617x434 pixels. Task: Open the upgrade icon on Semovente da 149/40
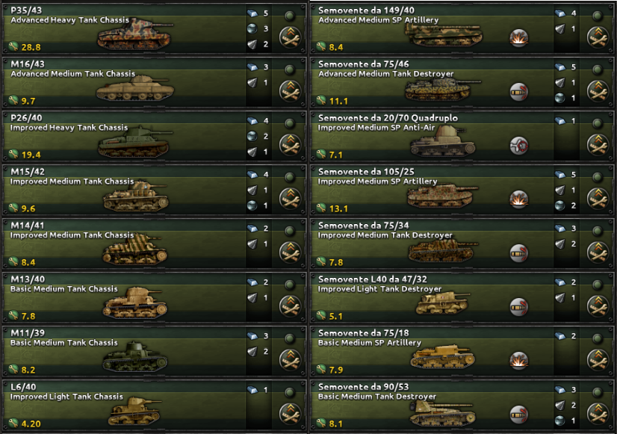pos(598,37)
